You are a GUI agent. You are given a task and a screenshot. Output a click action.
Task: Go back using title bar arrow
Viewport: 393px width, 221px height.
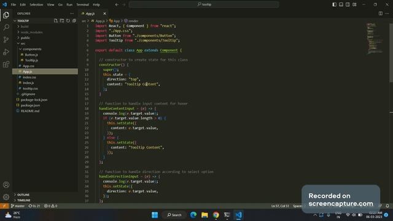pyautogui.click(x=117, y=4)
